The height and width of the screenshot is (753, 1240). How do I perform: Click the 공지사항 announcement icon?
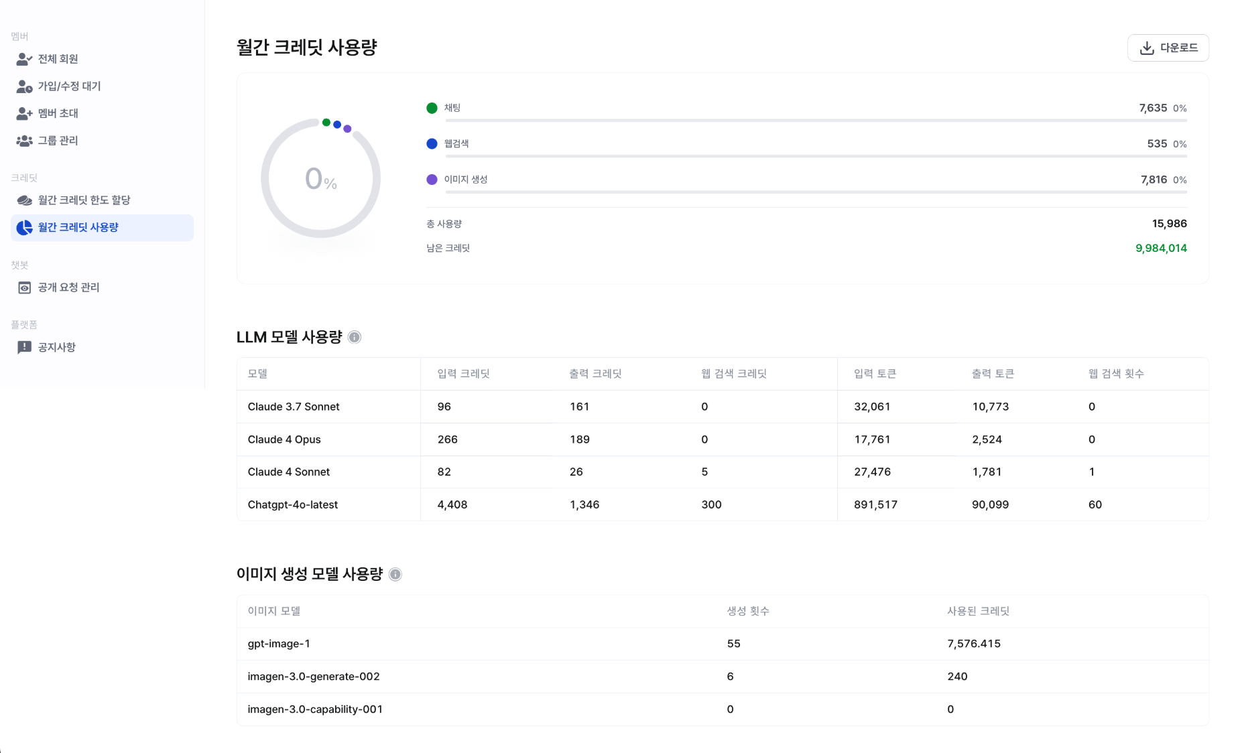(x=24, y=347)
